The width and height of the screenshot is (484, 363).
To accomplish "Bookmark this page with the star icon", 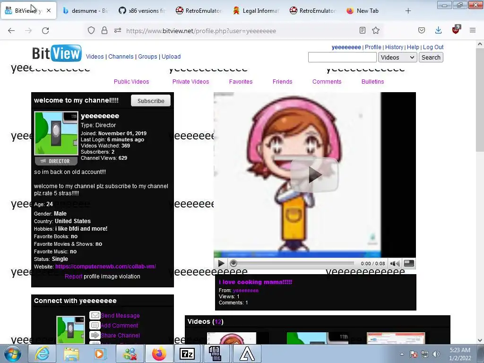I will click(x=376, y=30).
